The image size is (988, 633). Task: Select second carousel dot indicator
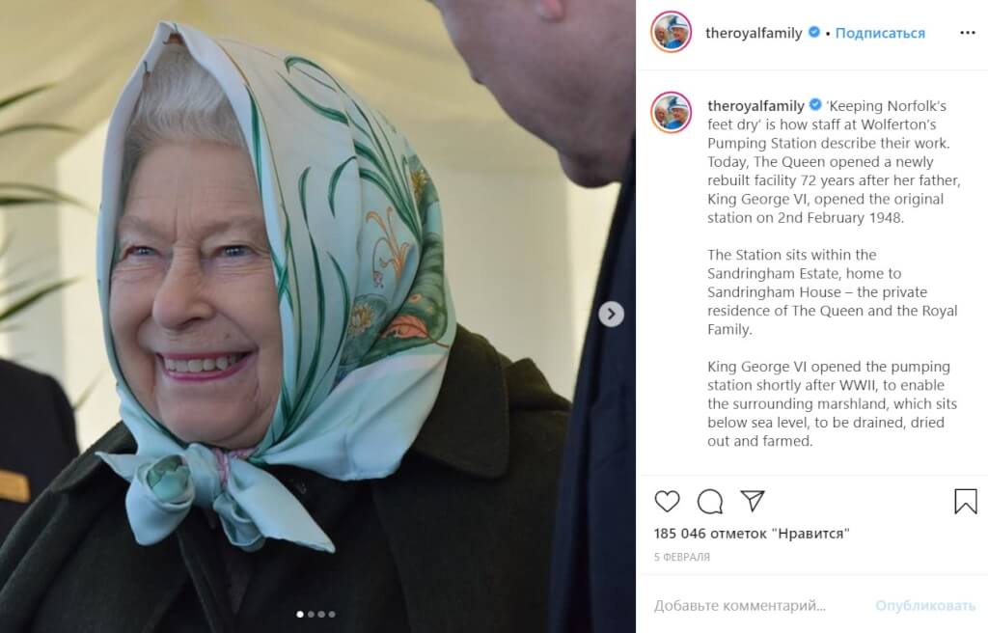[311, 614]
